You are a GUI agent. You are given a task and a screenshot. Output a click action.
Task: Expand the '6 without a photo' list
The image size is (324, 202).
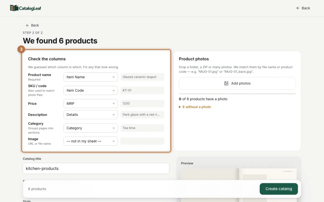pos(195,107)
